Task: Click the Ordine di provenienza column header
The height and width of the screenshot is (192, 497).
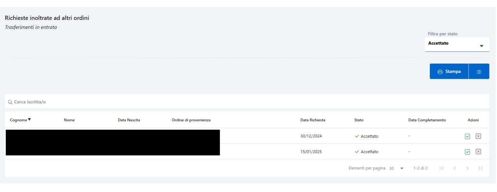Action: tap(191, 120)
